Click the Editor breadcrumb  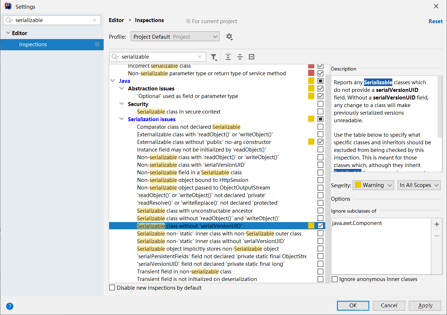pos(116,20)
